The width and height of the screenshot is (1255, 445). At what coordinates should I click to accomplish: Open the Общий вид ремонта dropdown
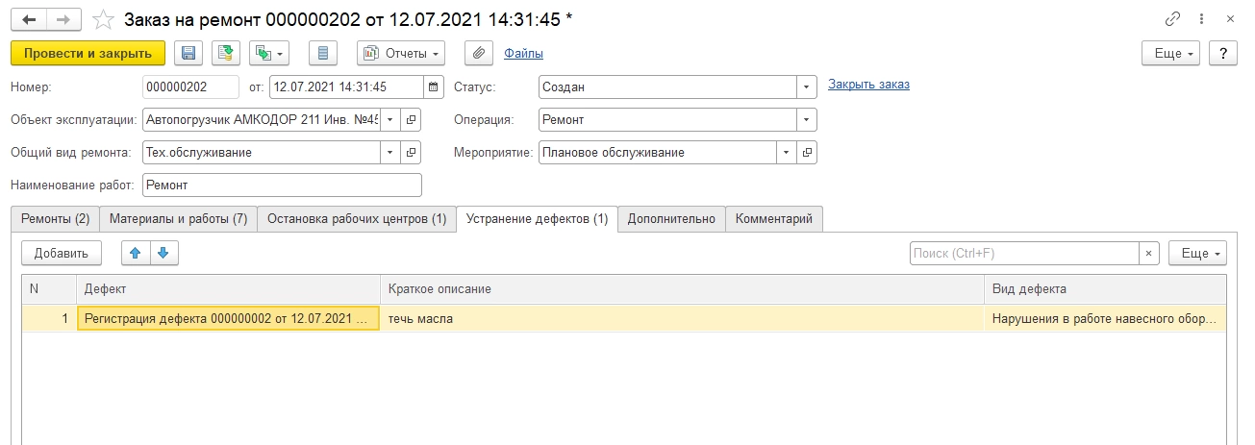click(x=389, y=152)
